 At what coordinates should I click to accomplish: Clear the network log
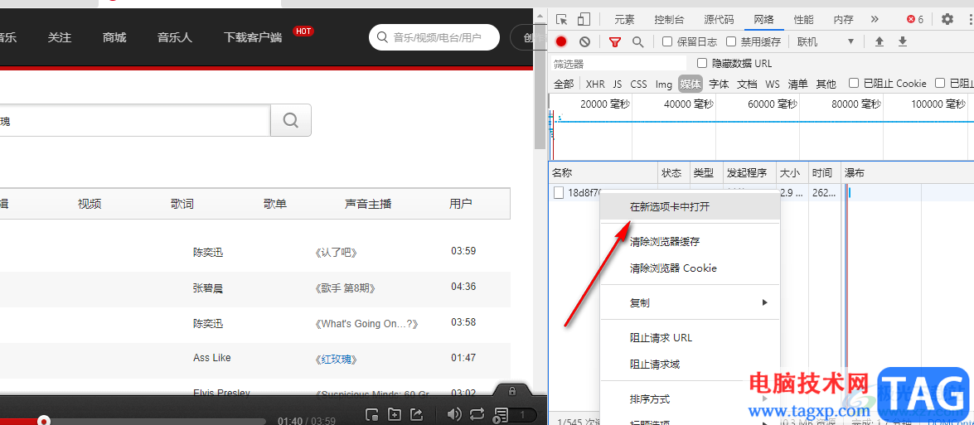pyautogui.click(x=584, y=41)
